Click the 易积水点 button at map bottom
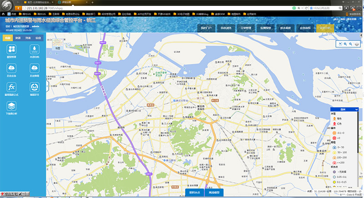Viewport: 364px width, 198px height. (195, 193)
